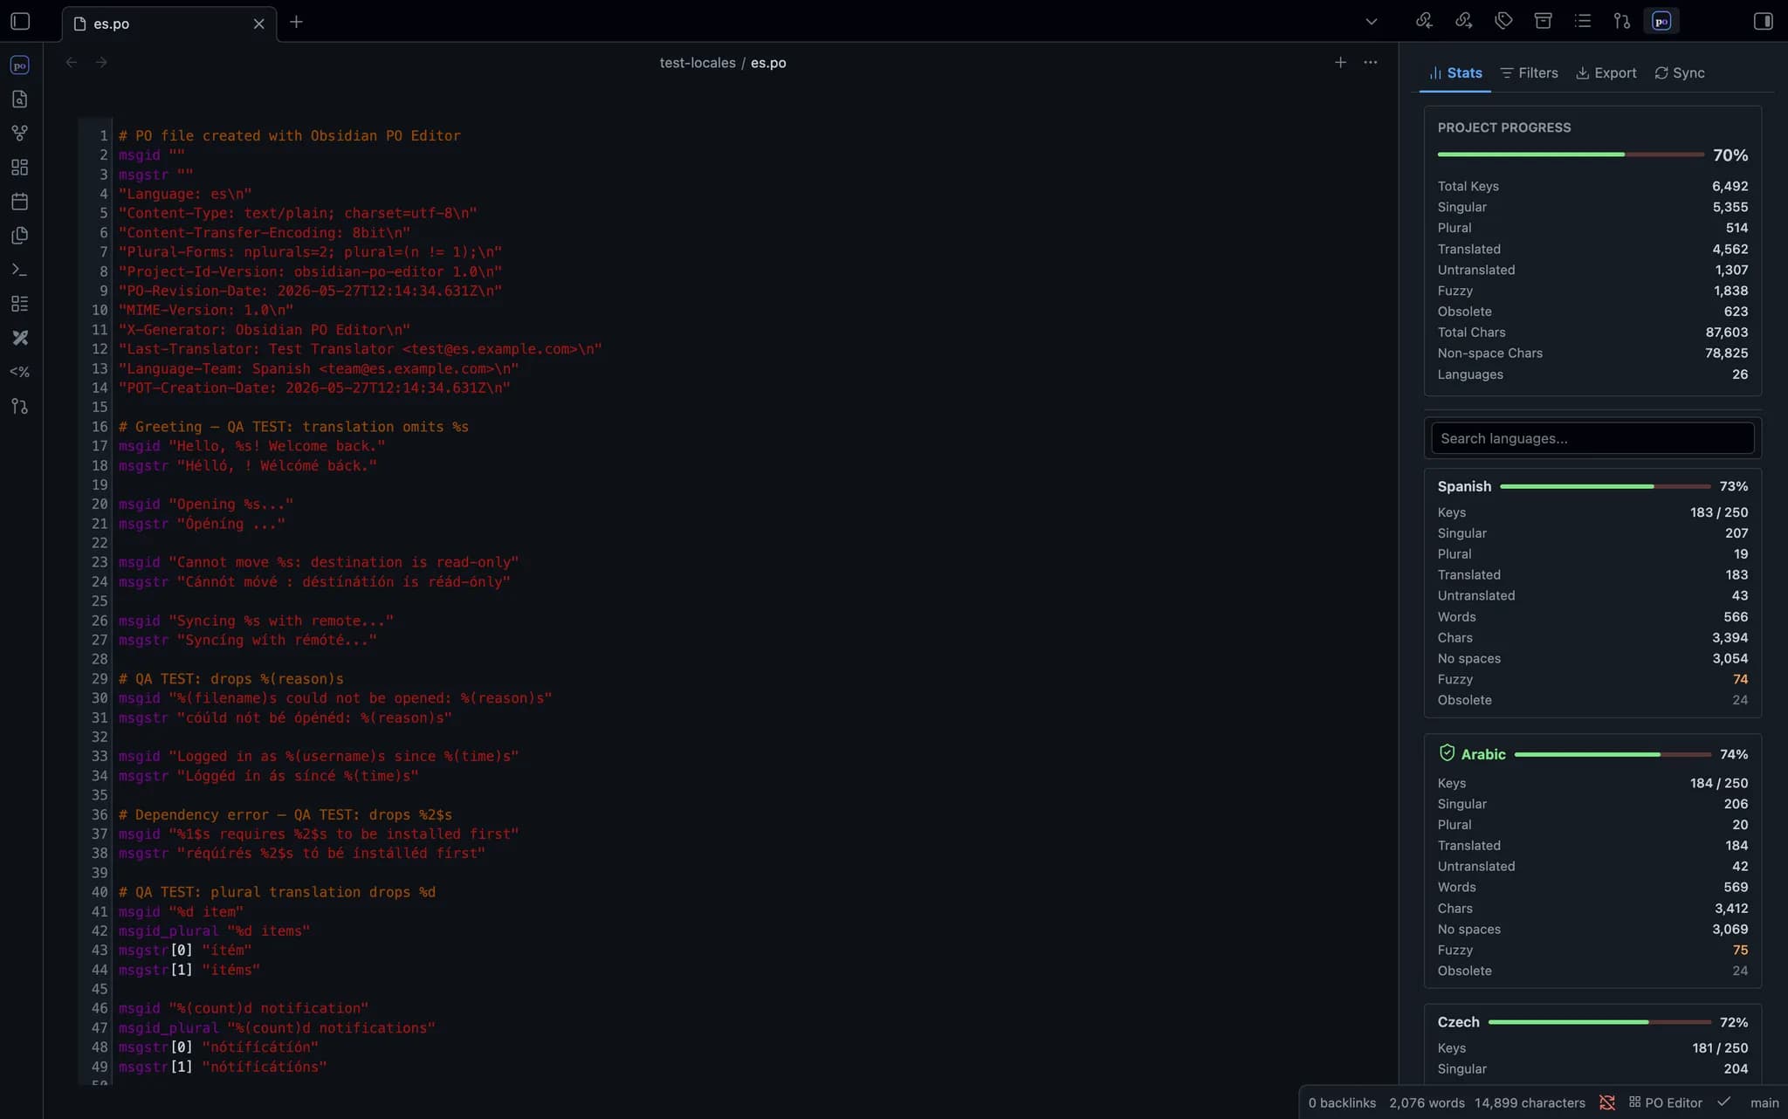Open the Git view icon in right sidebar tabs
1788x1119 pixels.
(1622, 21)
